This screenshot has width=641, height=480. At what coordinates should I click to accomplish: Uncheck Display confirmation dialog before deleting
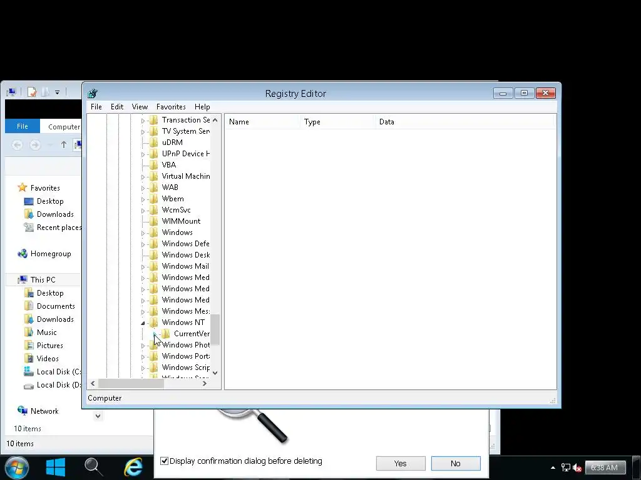[165, 461]
